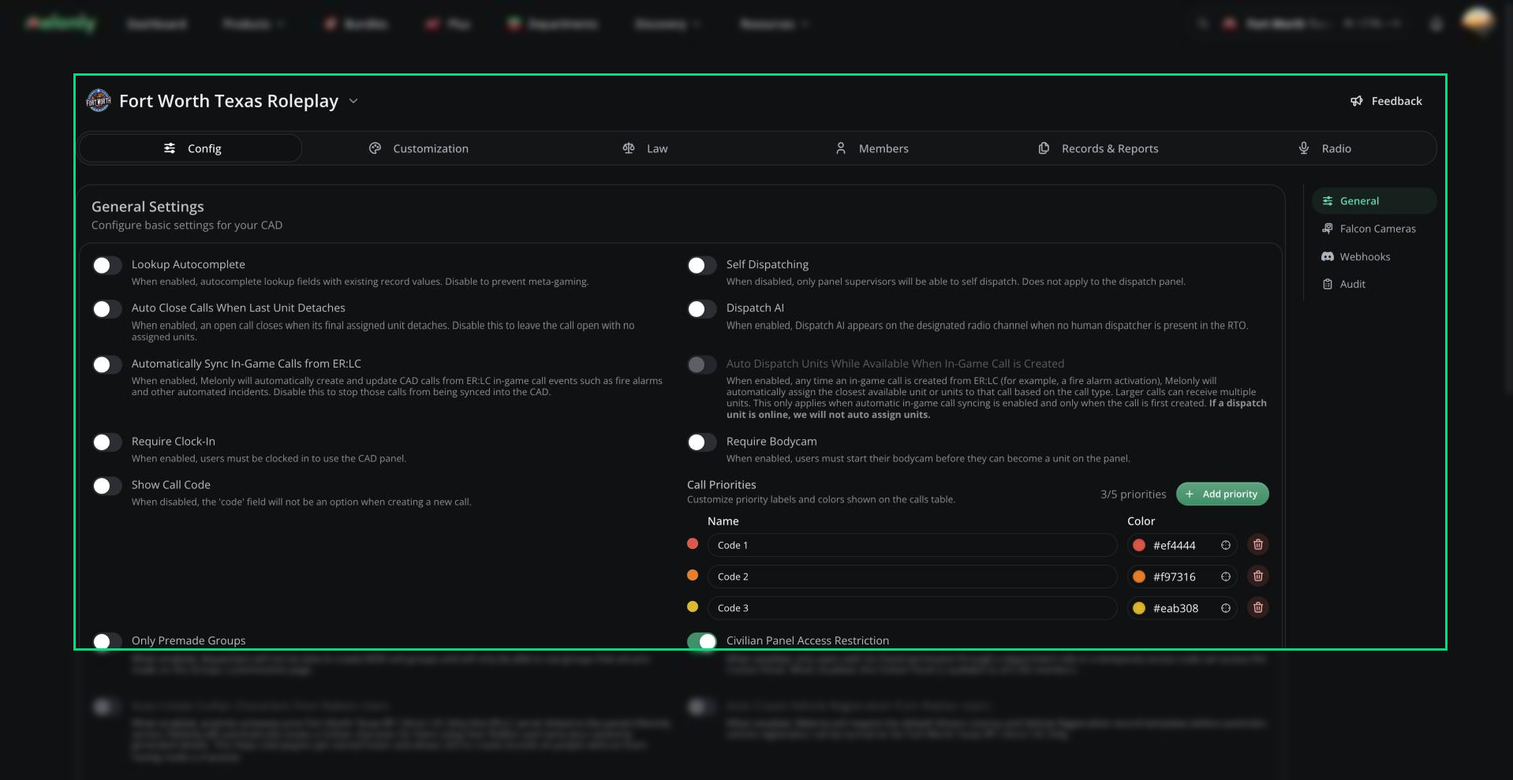Toggle Auto Close Calls When Last Unit Detaches
This screenshot has height=780, width=1513.
[x=107, y=309]
